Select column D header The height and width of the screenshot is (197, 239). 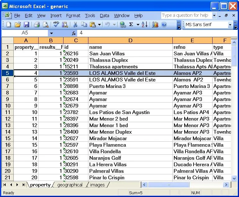[x=130, y=40]
